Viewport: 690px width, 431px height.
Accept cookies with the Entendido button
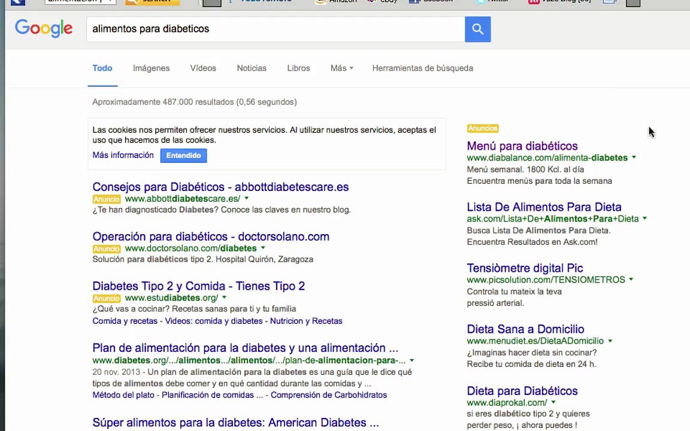tap(183, 155)
